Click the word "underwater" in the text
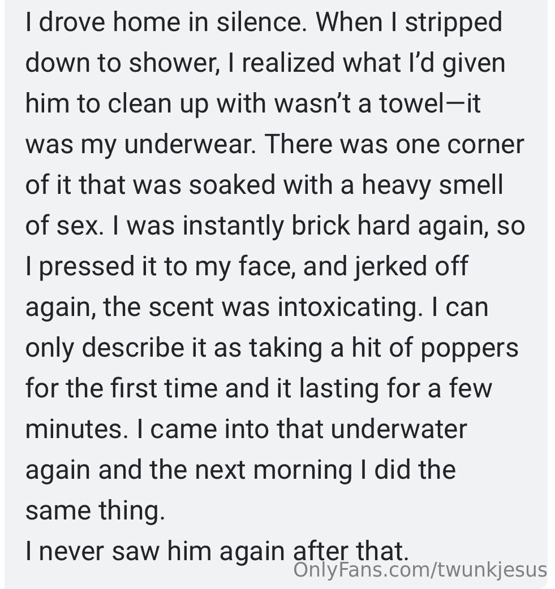This screenshot has width=555, height=589. pyautogui.click(x=399, y=430)
